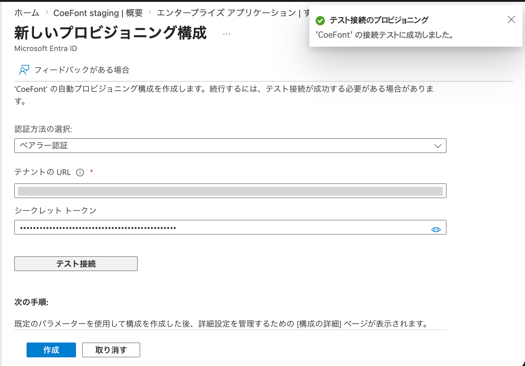Click the green success checkmark icon
Image resolution: width=525 pixels, height=366 pixels.
(320, 21)
